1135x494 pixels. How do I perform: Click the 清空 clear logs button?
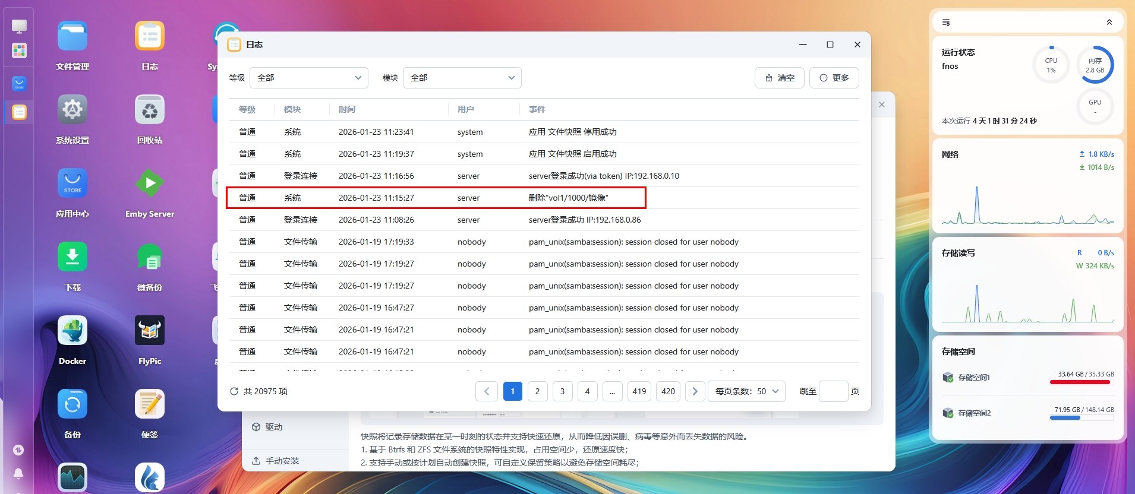(780, 78)
